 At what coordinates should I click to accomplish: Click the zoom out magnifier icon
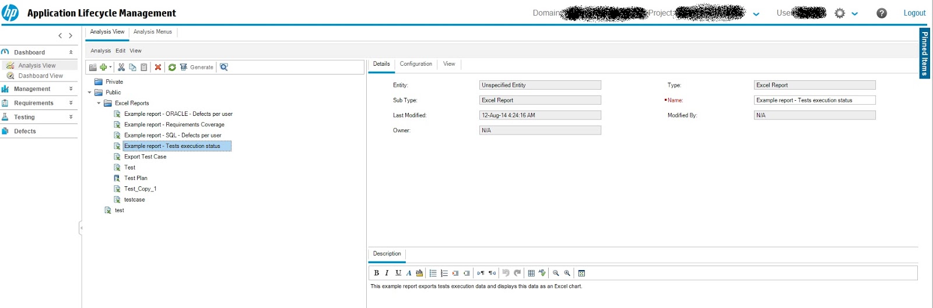tap(556, 273)
